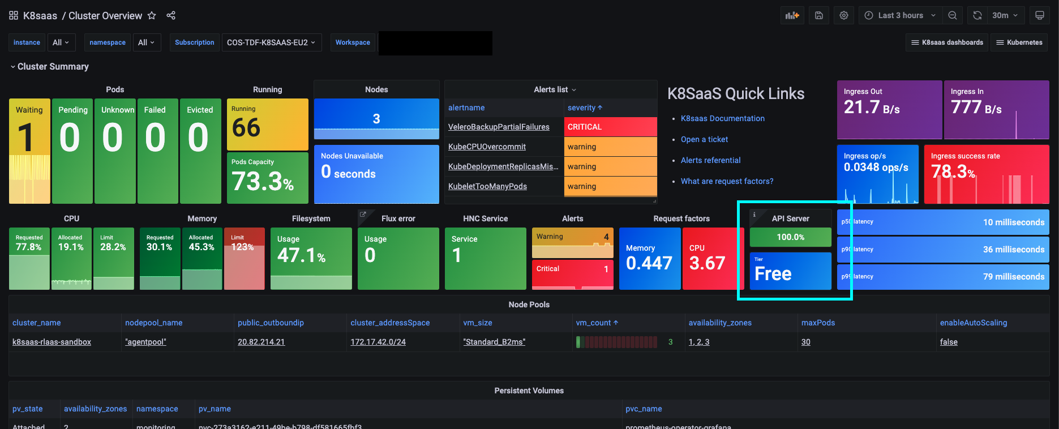Open the 30m refresh interval dropdown

tap(1006, 15)
